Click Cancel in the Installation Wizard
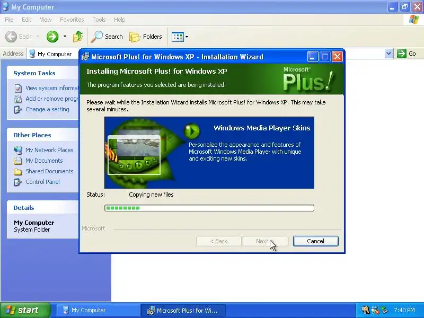 pos(315,241)
